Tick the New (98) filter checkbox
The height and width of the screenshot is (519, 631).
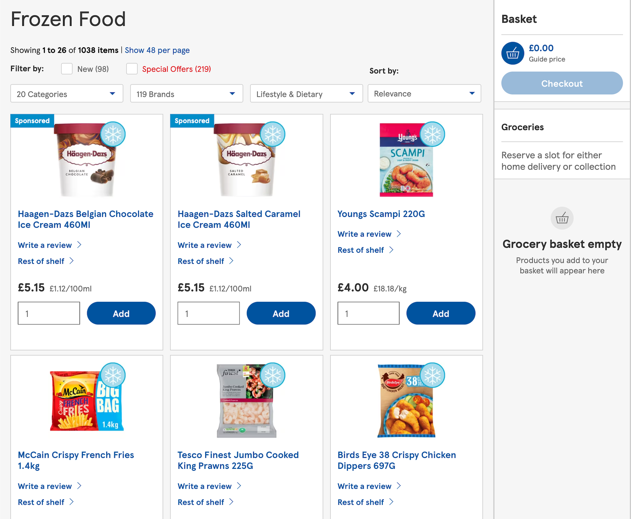pos(67,69)
